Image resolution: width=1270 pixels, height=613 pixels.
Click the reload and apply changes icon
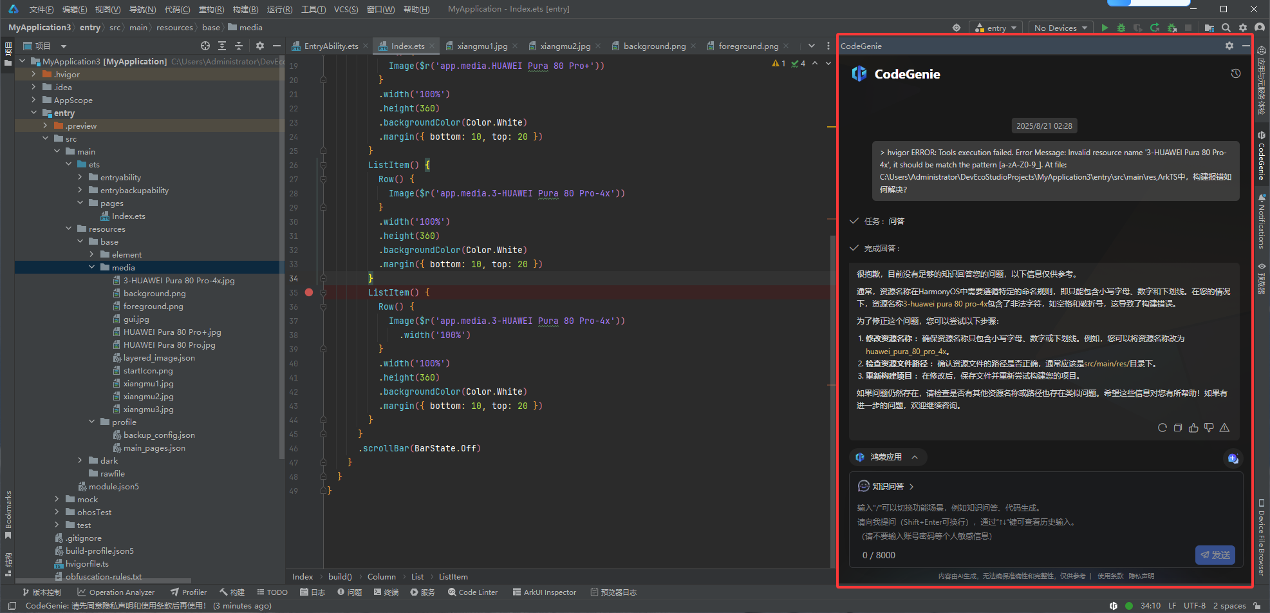1155,28
